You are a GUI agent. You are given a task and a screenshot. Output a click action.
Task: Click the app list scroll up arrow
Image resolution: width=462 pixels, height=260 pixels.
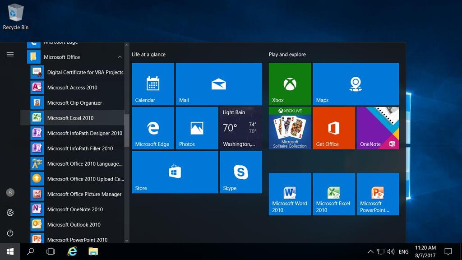point(127,45)
